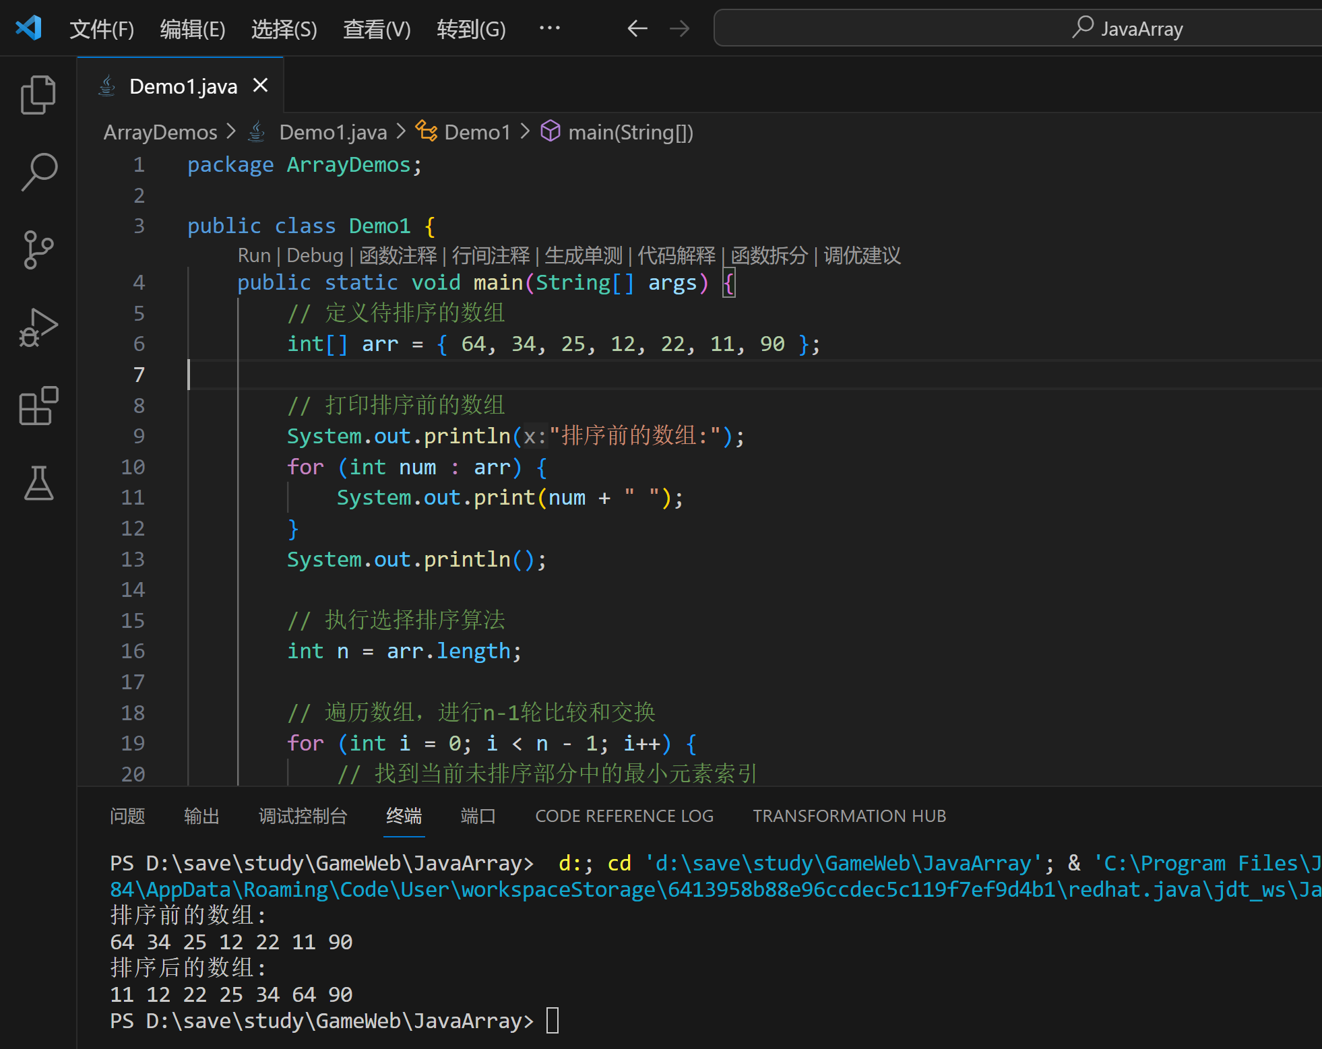Open the Explorer view in activity bar

click(x=38, y=95)
